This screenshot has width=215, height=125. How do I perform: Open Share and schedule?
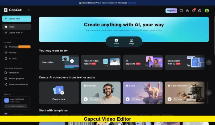(17, 85)
